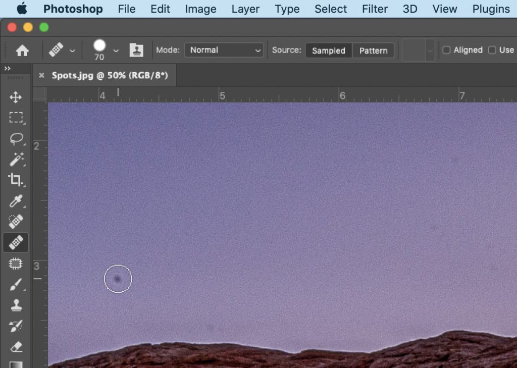
Task: Select the Move tool
Action: pyautogui.click(x=16, y=97)
